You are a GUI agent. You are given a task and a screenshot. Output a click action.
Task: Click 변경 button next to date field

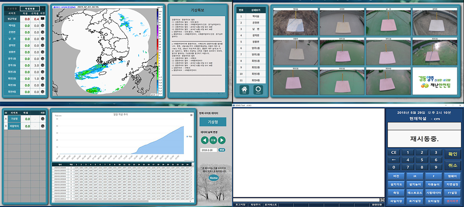coord(221,150)
